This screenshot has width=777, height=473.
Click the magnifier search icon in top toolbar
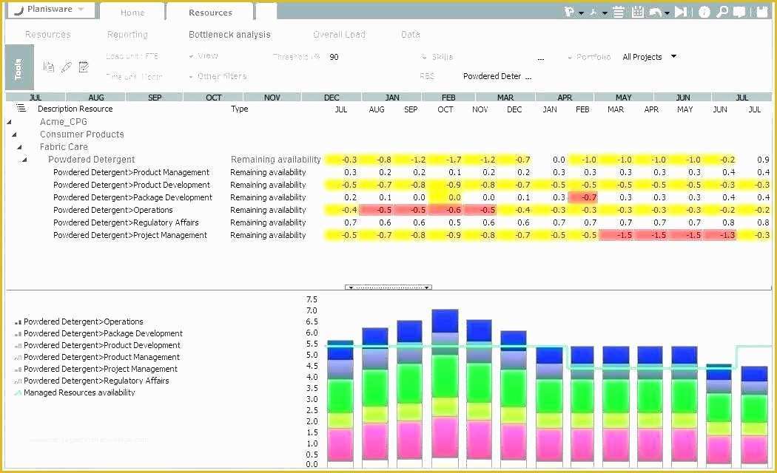[722, 12]
